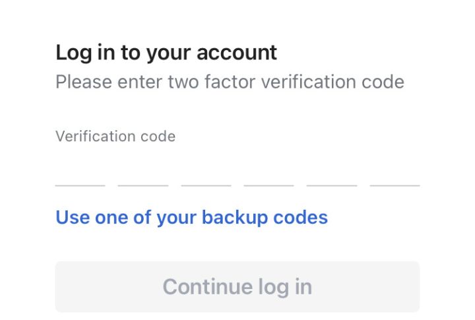Click the 'Verification code' field label
This screenshot has height=320, width=475.
115,137
